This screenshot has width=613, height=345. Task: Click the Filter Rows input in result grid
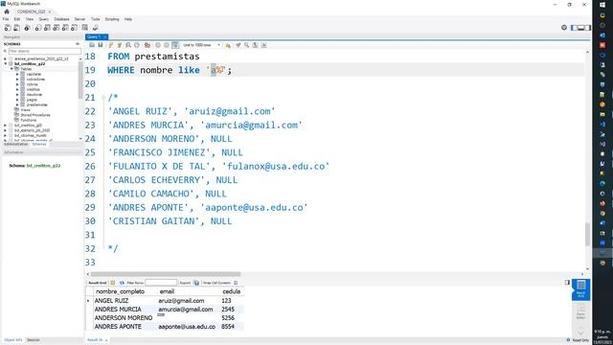tap(161, 283)
